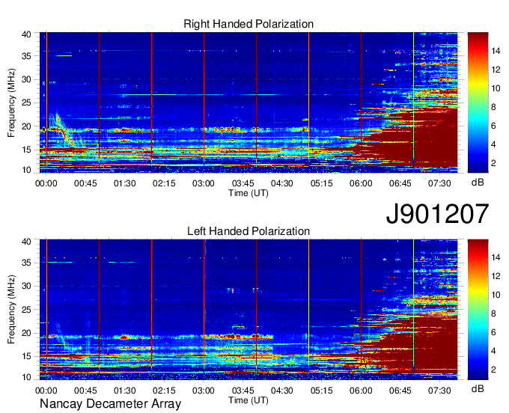This screenshot has width=509, height=413.
Task: Click the 15 MHz tick of Left Handed plot
Action: coord(26,357)
